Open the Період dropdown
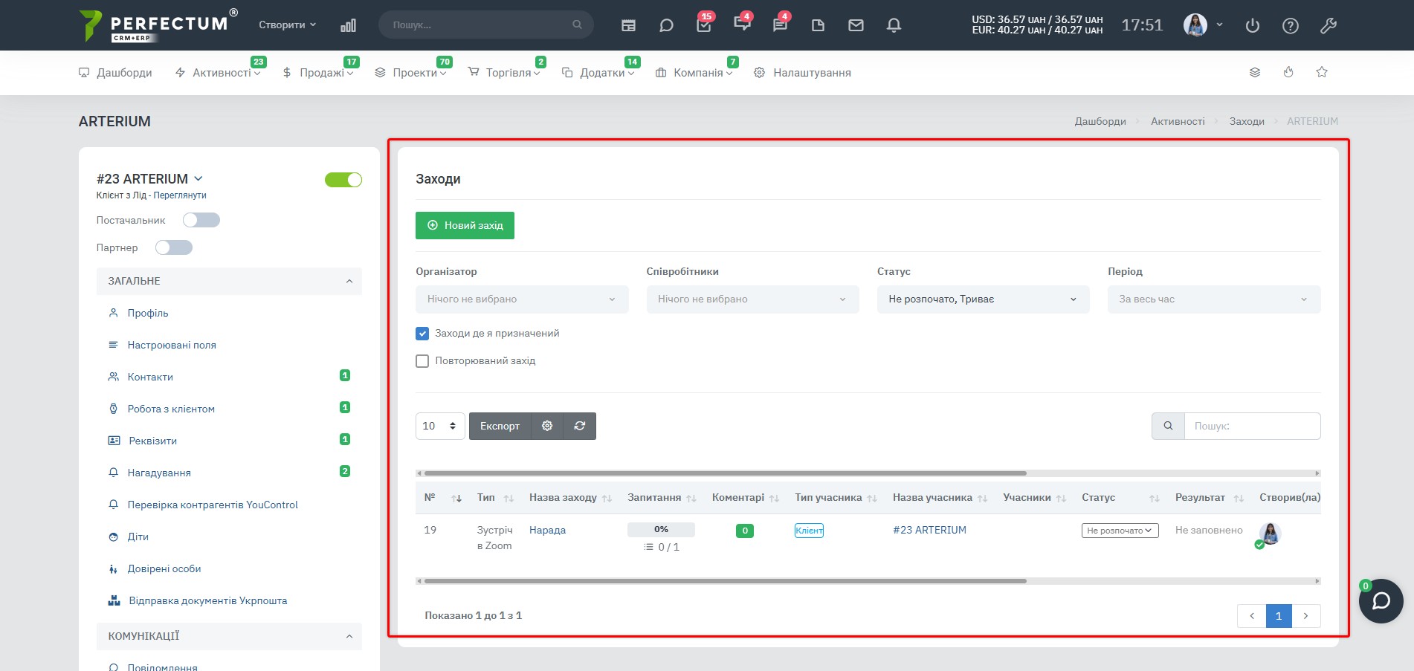 point(1213,299)
